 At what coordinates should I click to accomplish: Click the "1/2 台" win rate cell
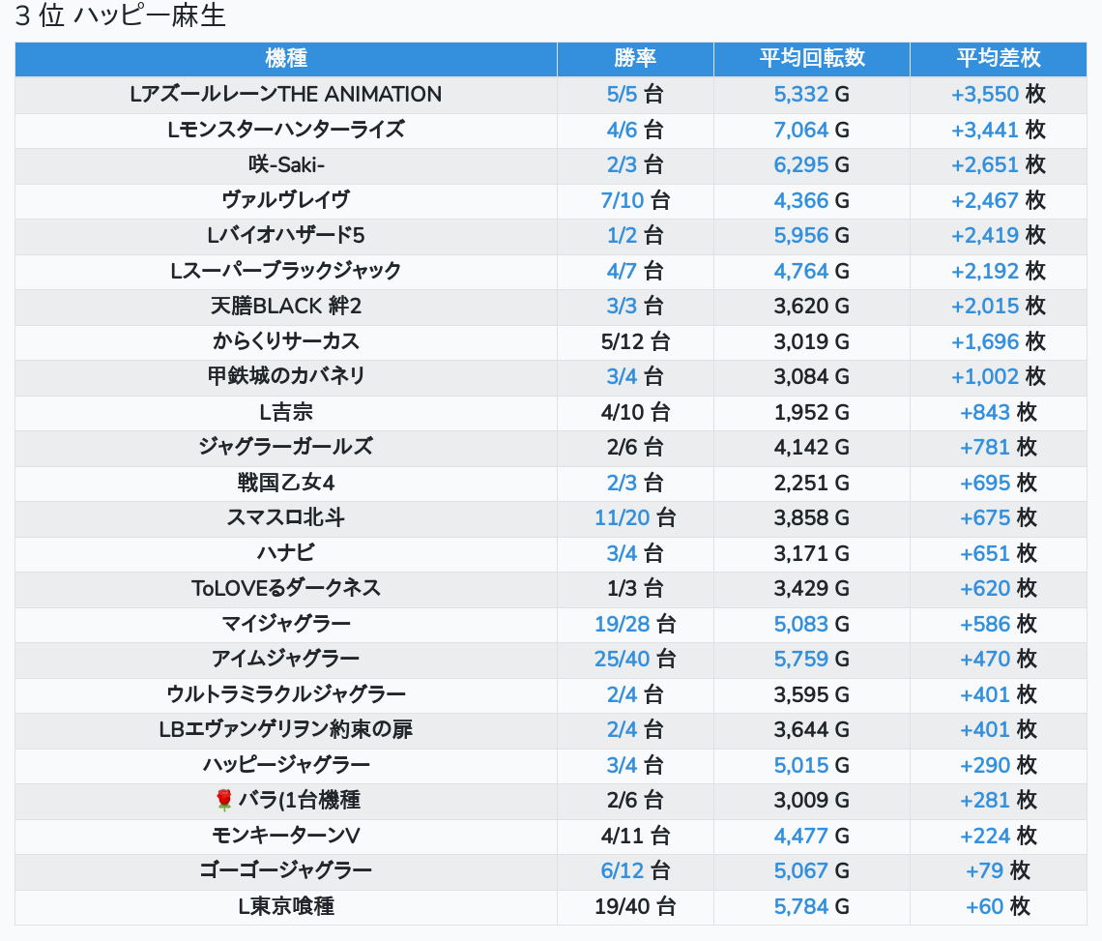[635, 236]
